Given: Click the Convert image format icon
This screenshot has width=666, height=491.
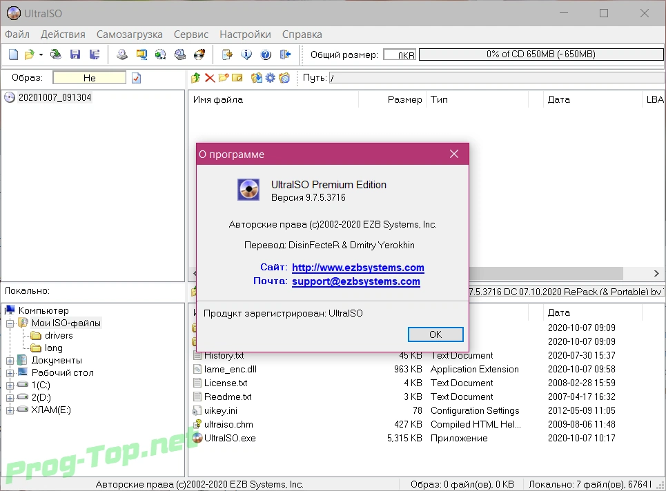Looking at the screenshot, I should [161, 54].
